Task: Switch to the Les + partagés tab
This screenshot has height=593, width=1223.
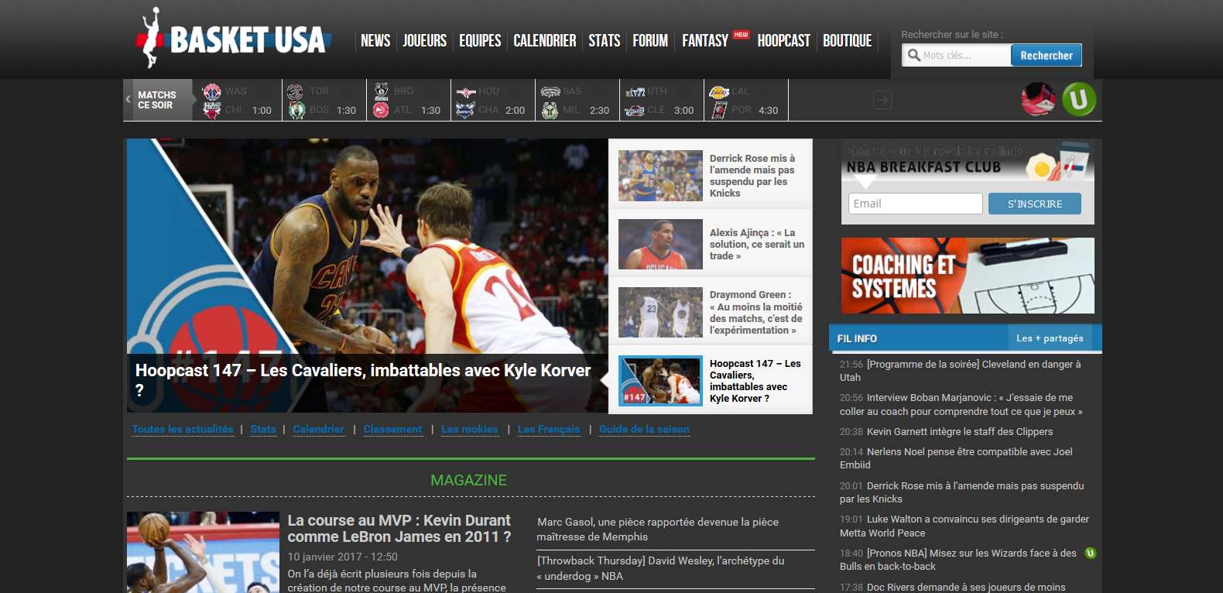Action: pyautogui.click(x=1050, y=338)
